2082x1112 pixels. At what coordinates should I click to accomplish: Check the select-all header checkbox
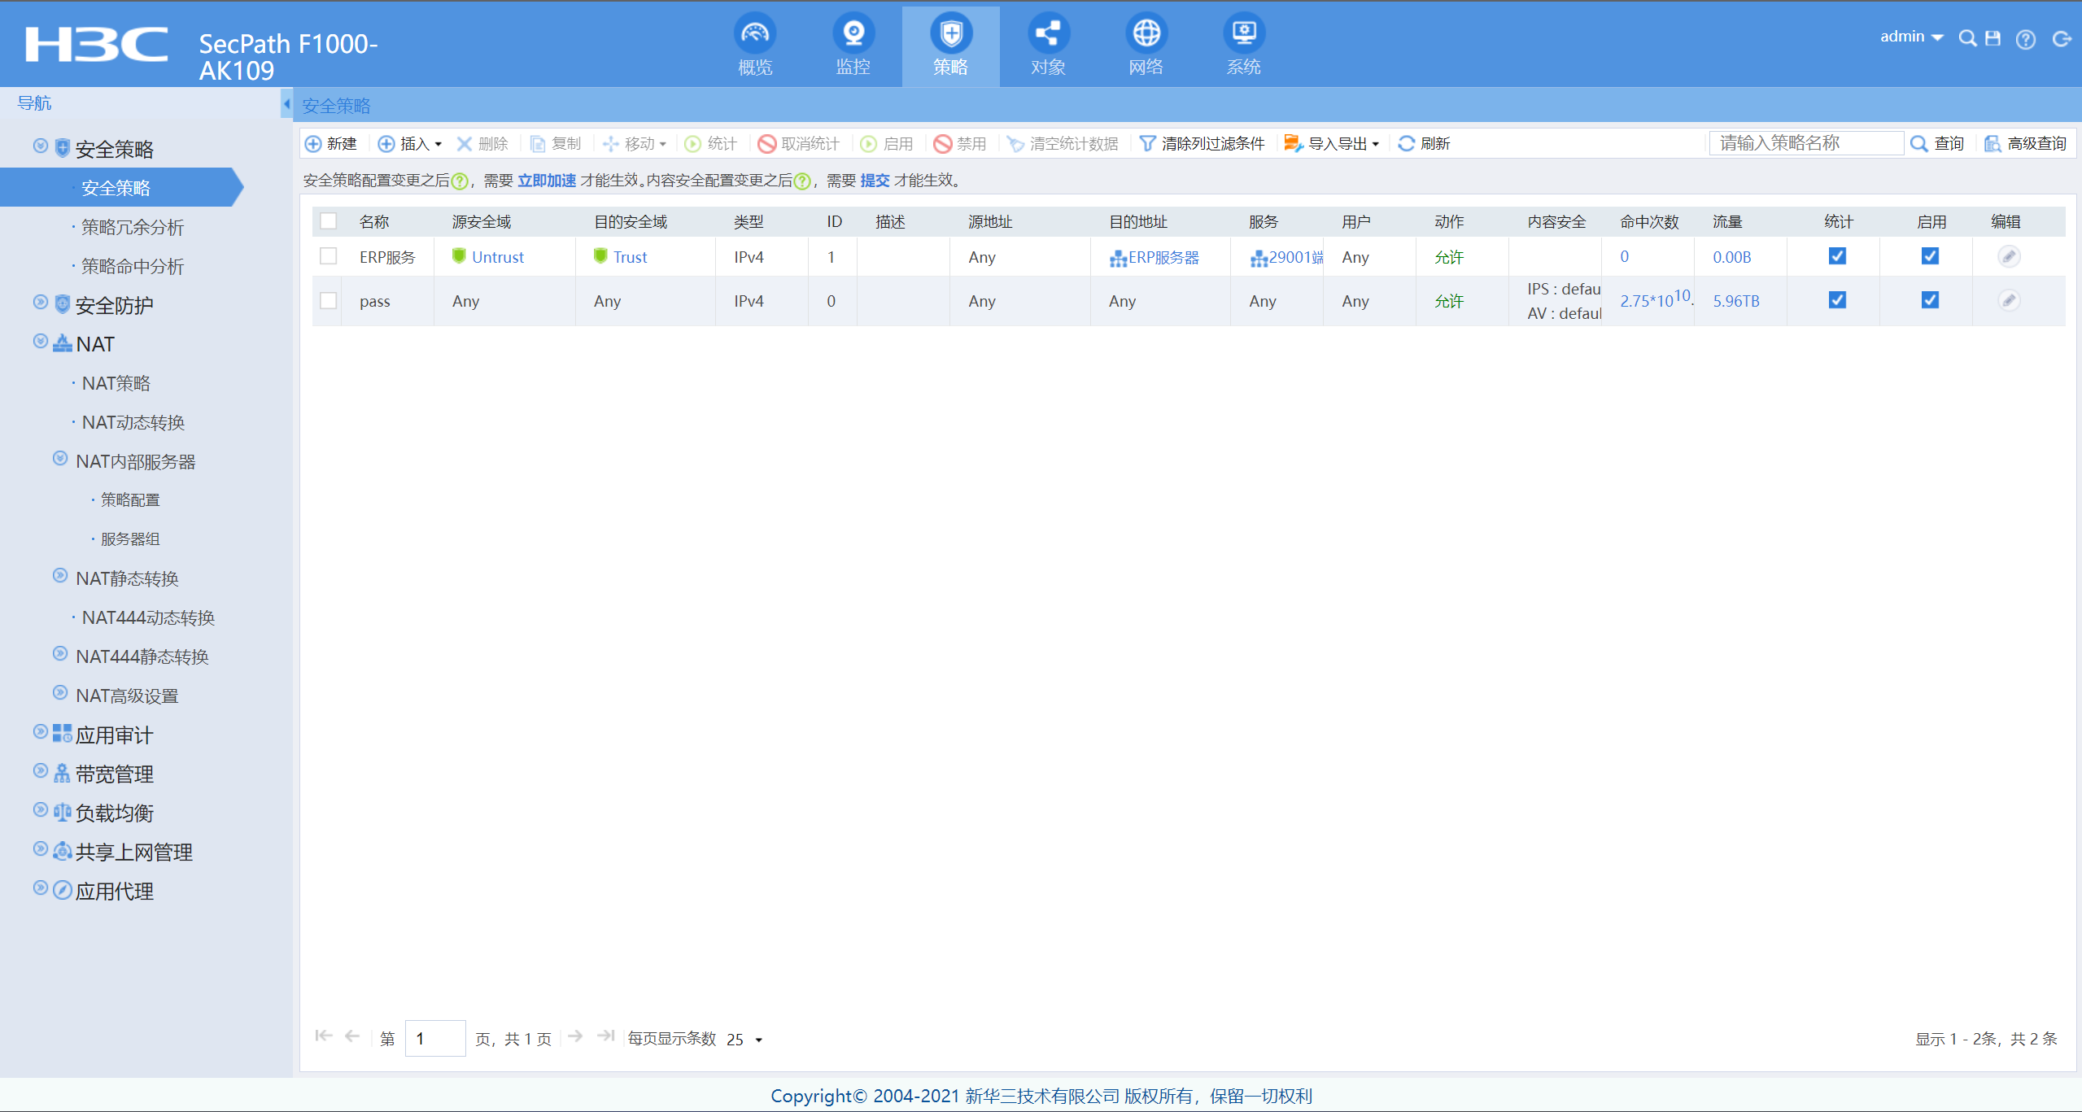point(328,221)
